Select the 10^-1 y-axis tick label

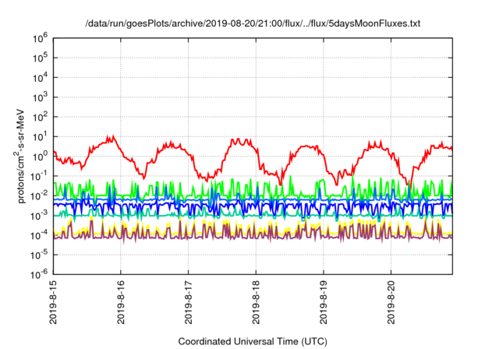(40, 177)
